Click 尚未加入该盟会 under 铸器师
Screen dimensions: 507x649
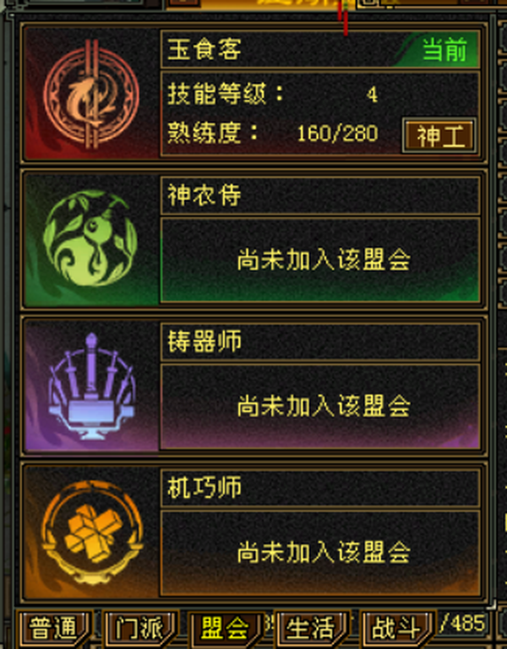point(324,406)
